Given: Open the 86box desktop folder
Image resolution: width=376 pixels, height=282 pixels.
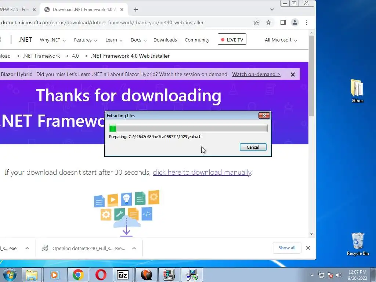Looking at the screenshot, I should [358, 91].
